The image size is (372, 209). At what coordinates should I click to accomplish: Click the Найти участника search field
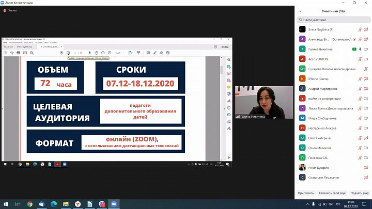click(333, 20)
